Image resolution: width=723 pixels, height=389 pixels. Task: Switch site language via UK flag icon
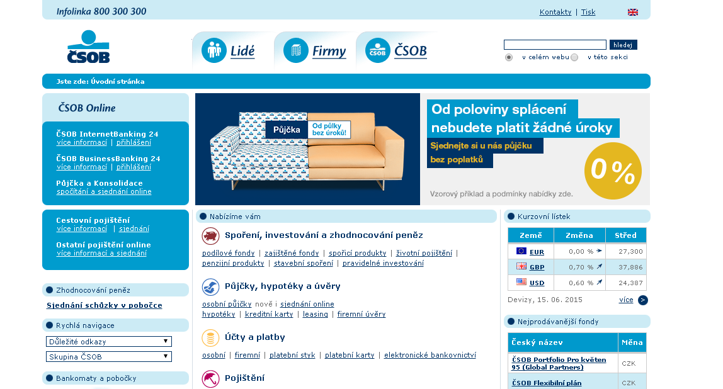632,13
